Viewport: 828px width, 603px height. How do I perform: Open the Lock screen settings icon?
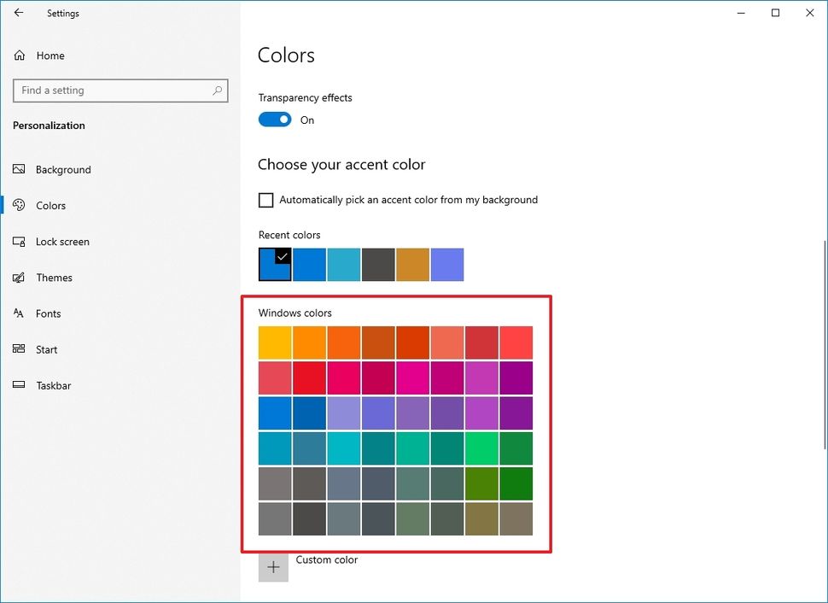(x=20, y=242)
